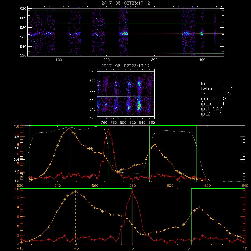Click the timestamp title above the small zoomed image
This screenshot has height=251, width=251.
click(x=125, y=66)
